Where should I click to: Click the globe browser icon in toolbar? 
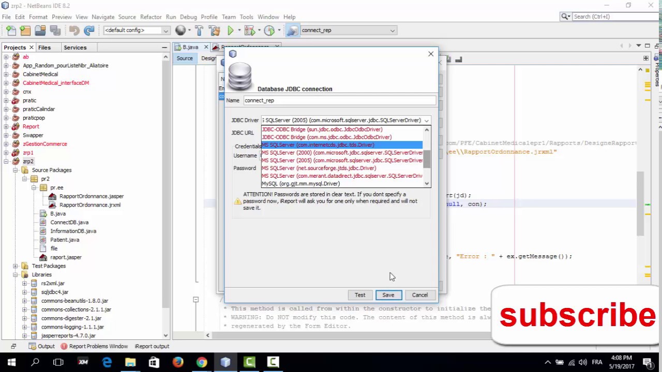point(180,30)
